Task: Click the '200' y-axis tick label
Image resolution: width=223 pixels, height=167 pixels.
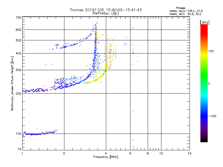Action: (18, 94)
